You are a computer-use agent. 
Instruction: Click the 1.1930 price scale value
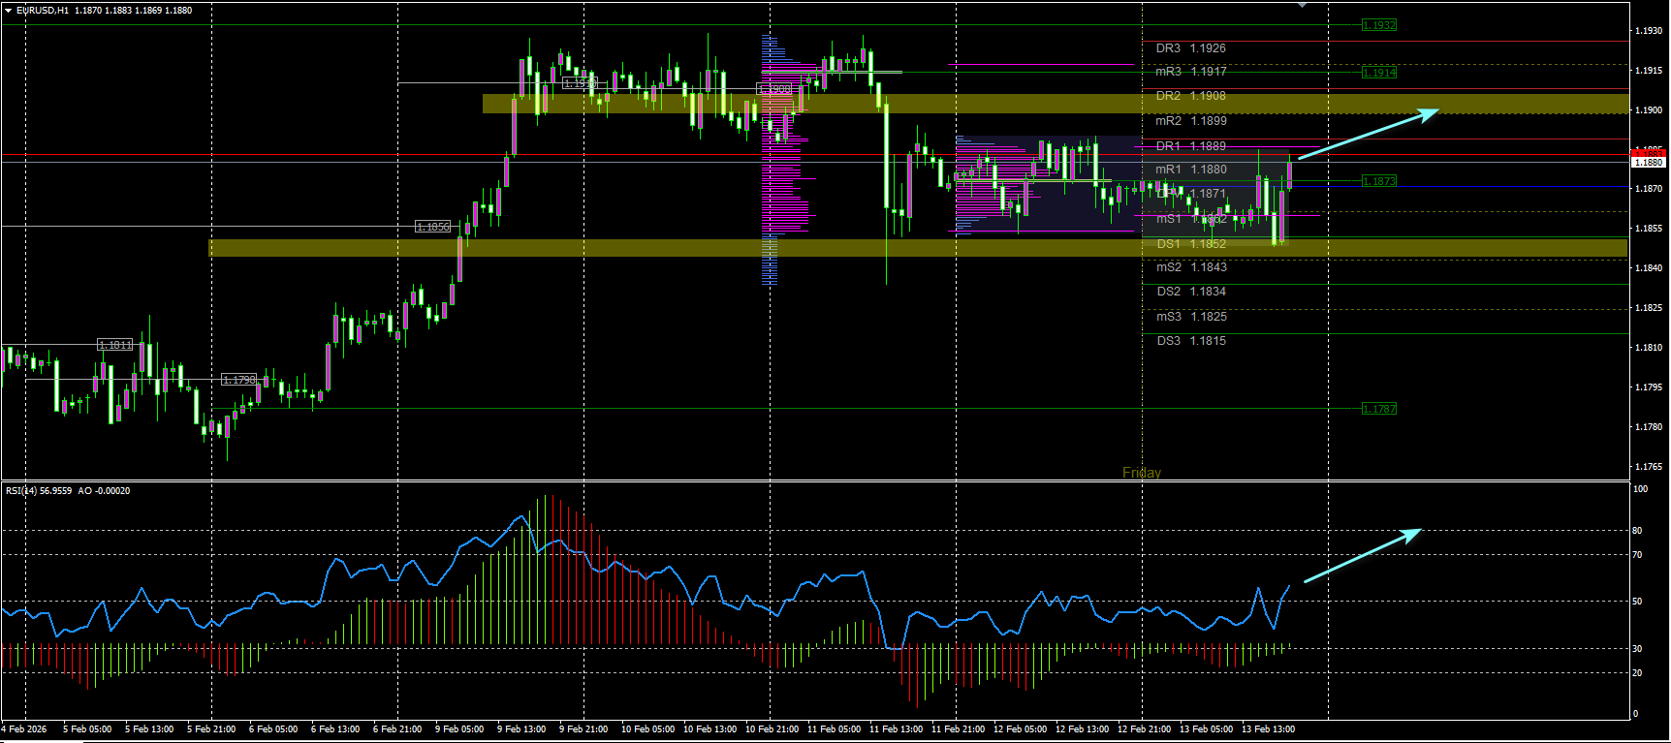pyautogui.click(x=1649, y=31)
